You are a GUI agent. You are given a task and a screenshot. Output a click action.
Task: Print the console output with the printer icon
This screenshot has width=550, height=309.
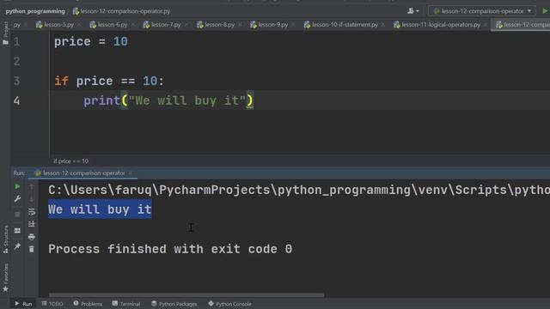click(x=31, y=237)
